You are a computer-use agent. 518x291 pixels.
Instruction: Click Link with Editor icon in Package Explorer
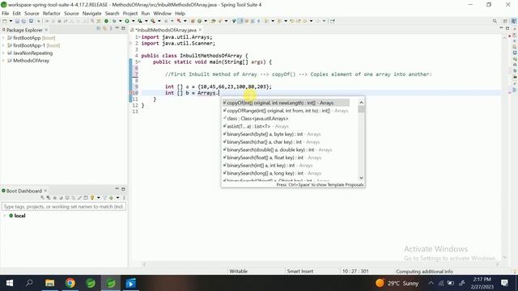click(104, 29)
